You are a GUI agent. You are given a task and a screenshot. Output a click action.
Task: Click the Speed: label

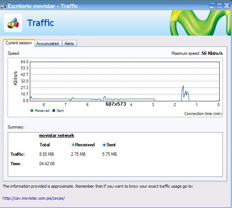[13, 53]
